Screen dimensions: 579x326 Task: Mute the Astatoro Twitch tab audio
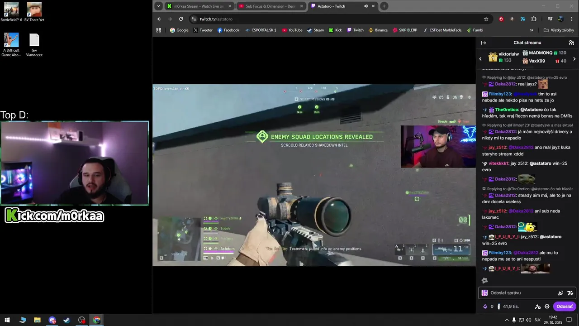pyautogui.click(x=366, y=6)
